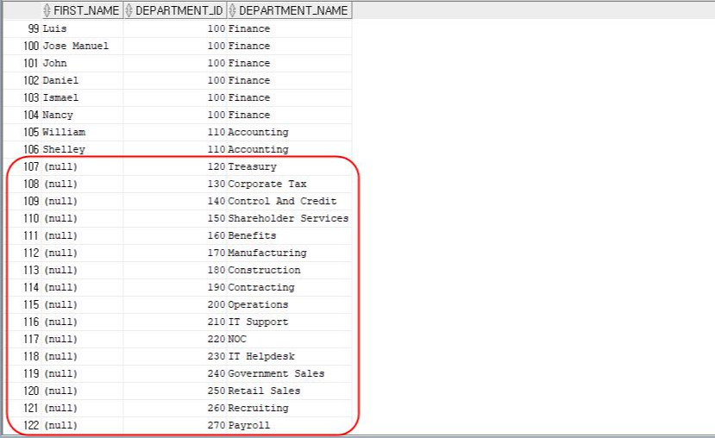Select (null) first name in row 115
The height and width of the screenshot is (438, 715).
click(82, 305)
